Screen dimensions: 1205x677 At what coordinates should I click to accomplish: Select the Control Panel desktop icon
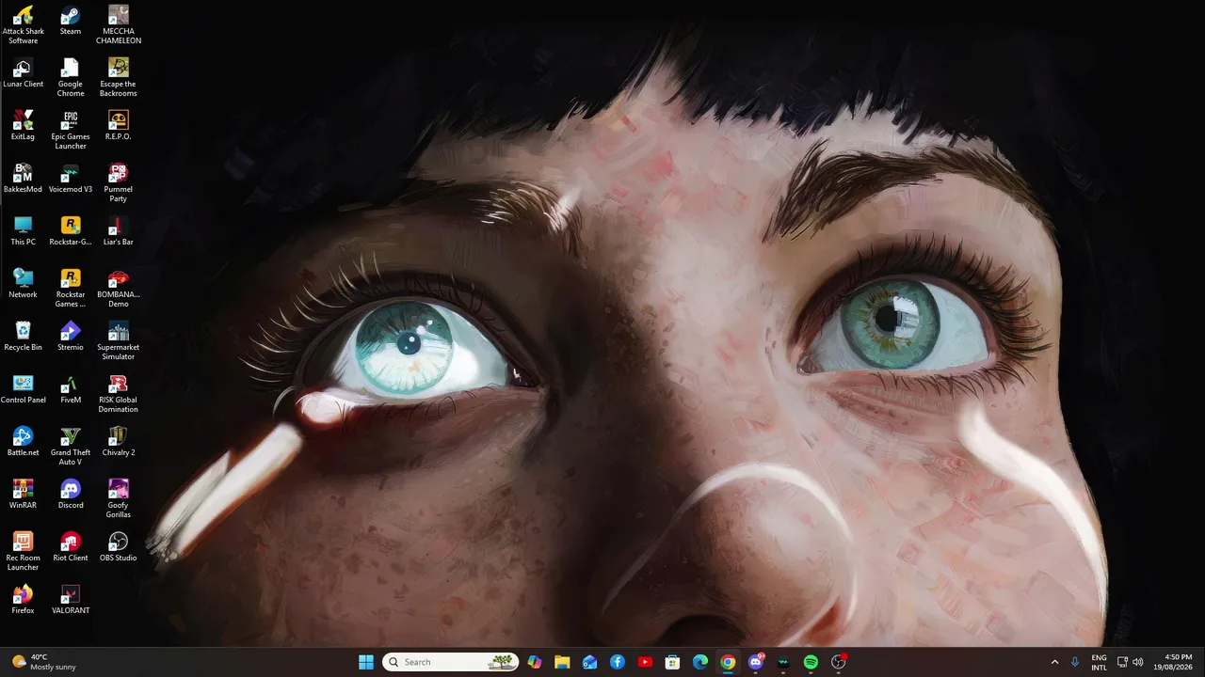24,389
